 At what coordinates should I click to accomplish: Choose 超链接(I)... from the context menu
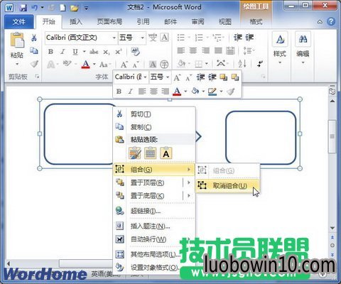point(154,211)
